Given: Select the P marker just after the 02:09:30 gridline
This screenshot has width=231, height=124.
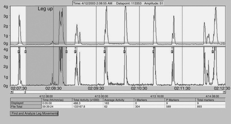Looking at the screenshot, I should 105,51.
